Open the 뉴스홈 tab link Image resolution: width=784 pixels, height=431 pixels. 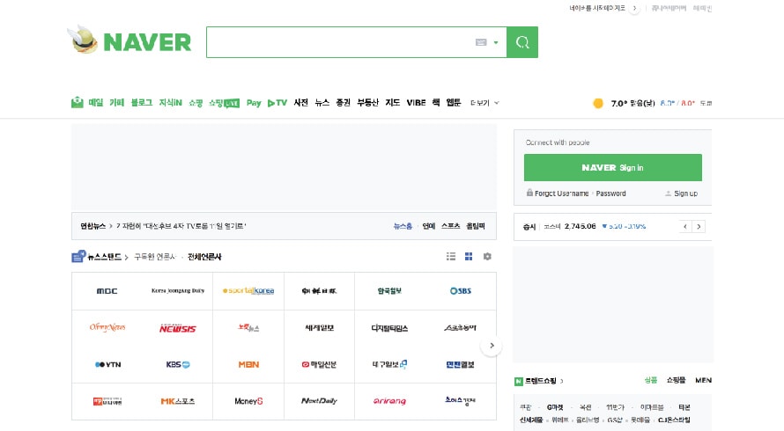(x=403, y=226)
